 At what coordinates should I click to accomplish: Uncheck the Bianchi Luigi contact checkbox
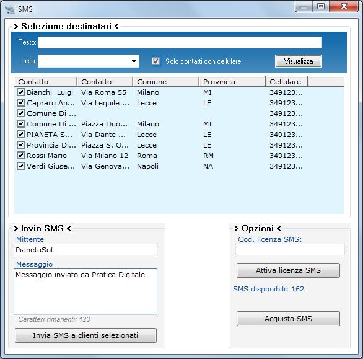(20, 92)
